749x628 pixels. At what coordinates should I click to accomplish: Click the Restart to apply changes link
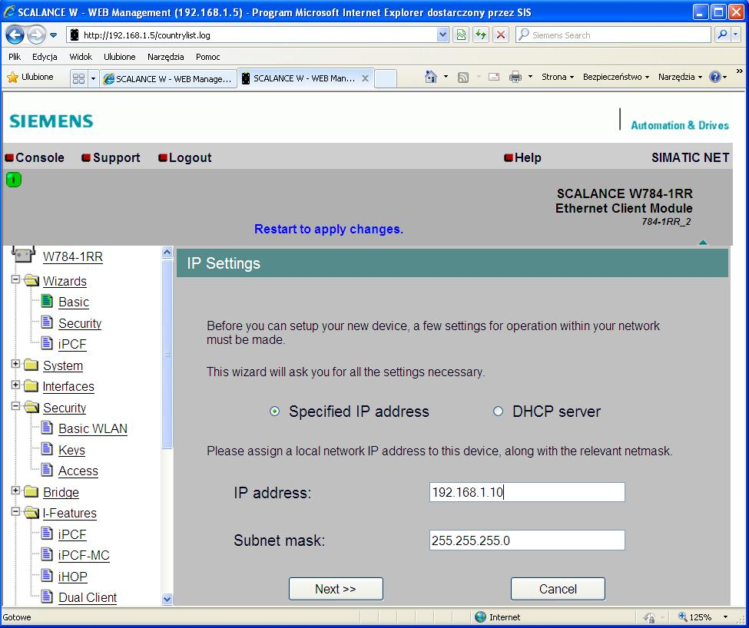329,229
